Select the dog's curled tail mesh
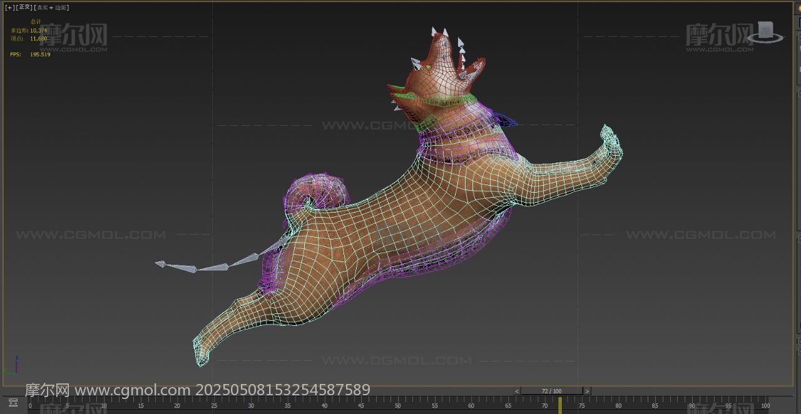This screenshot has width=801, height=414. click(317, 191)
